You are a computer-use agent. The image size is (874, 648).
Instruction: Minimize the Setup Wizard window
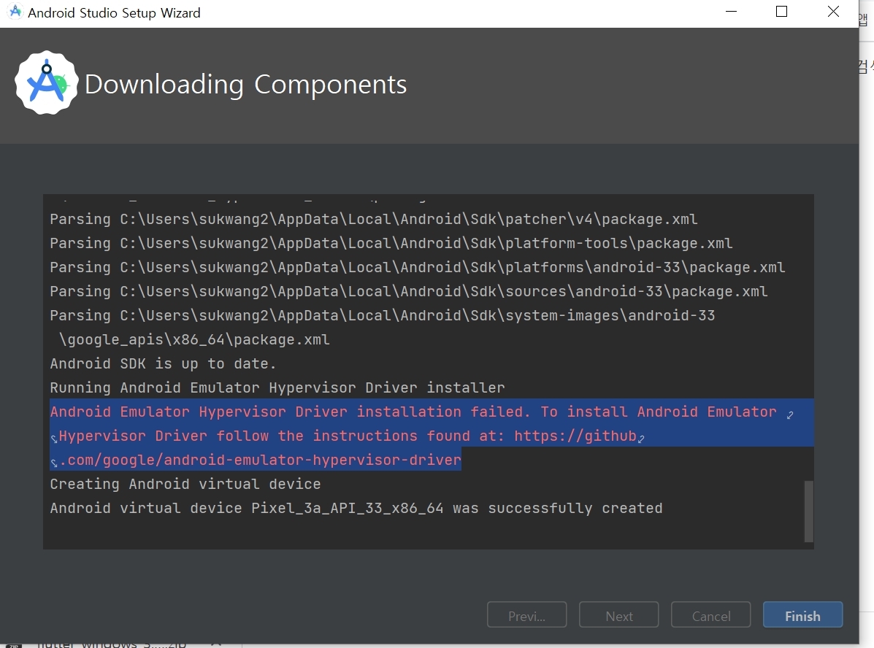point(732,12)
